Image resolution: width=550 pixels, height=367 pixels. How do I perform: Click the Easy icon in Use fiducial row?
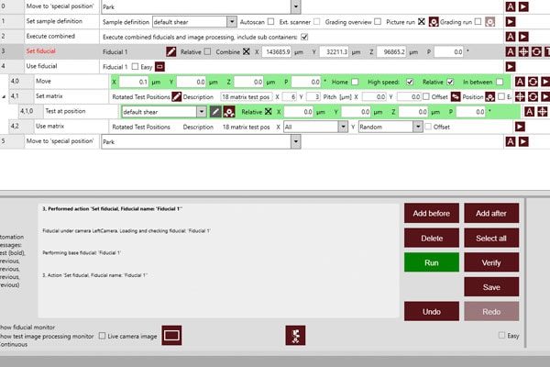click(x=159, y=67)
